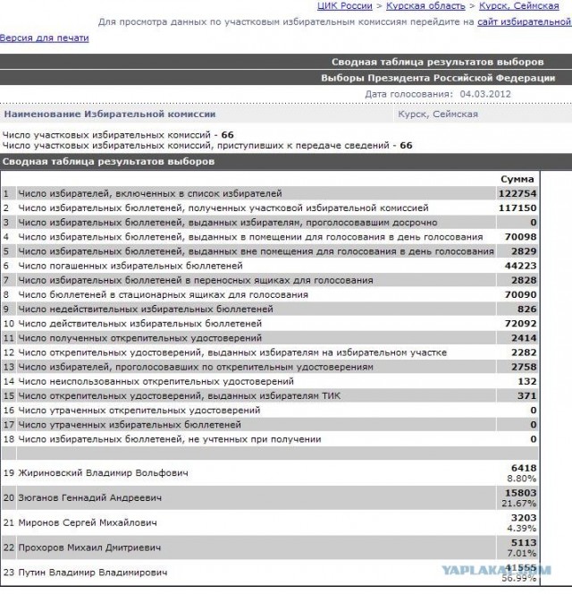Click row 13 label about открепительным удостоверениям
Screen dimensions: 572x594
(x=196, y=367)
